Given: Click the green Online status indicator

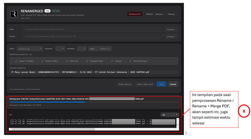Looking at the screenshot, I should pyautogui.click(x=56, y=11).
